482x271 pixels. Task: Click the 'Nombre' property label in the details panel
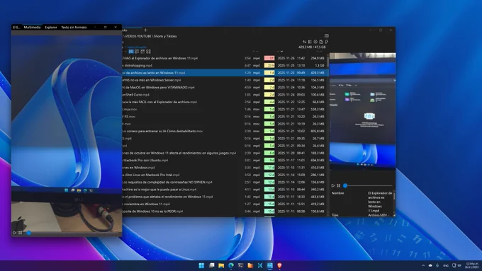(337, 193)
